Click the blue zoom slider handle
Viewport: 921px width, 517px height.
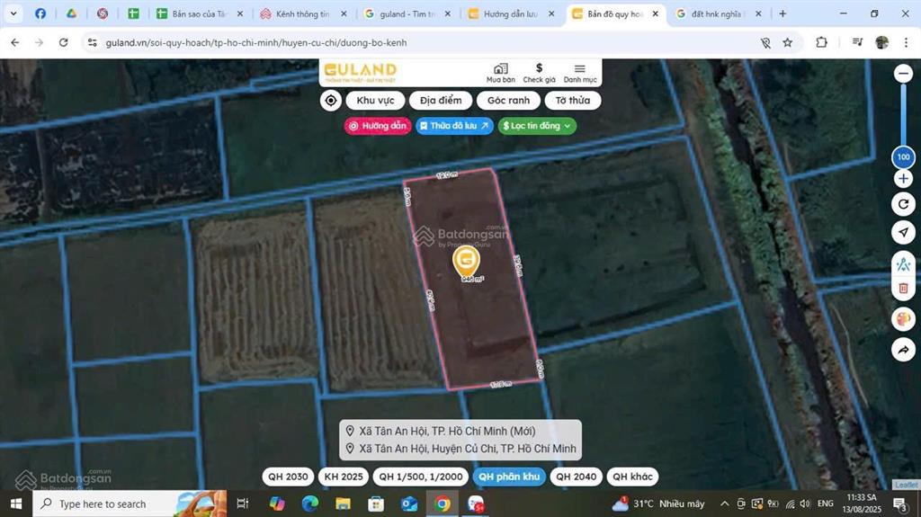pyautogui.click(x=903, y=158)
